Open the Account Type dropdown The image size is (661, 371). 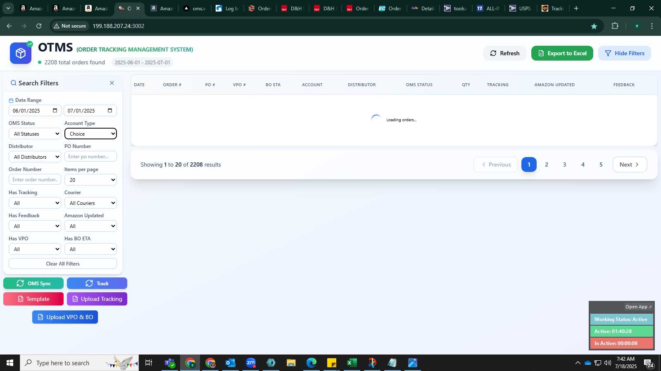[x=90, y=134]
